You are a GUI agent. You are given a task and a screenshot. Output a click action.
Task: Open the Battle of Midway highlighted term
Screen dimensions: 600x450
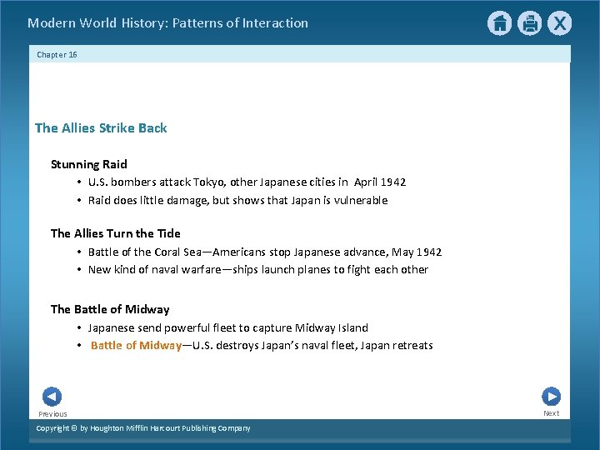(136, 346)
